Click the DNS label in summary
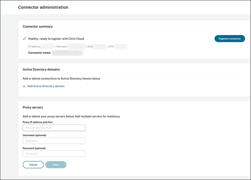The image size is (251, 180). tap(90, 46)
